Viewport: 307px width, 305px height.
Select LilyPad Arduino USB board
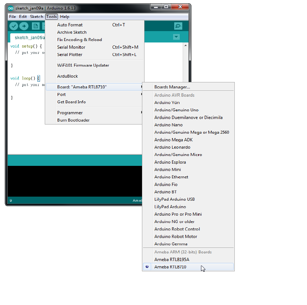click(189, 199)
